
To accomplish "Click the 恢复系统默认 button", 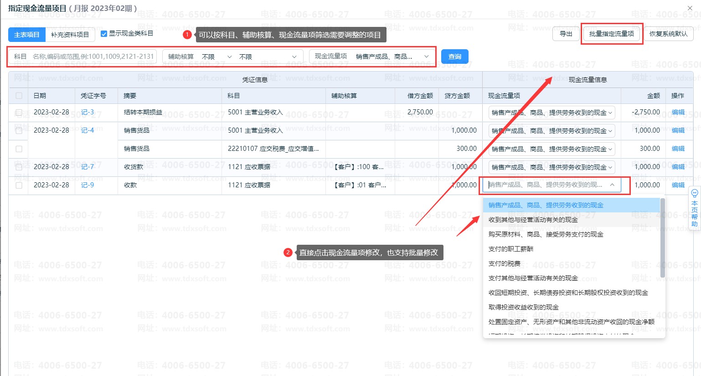I will [668, 34].
